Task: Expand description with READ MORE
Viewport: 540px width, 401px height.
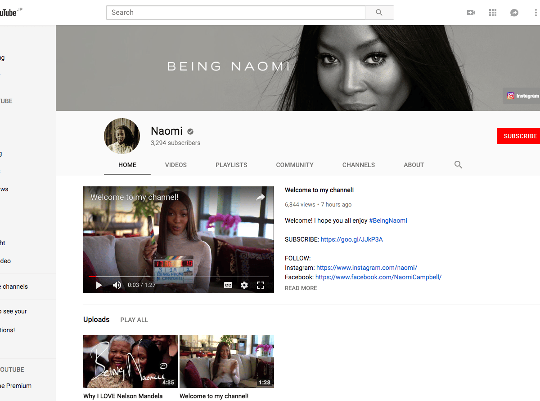Action: [301, 288]
